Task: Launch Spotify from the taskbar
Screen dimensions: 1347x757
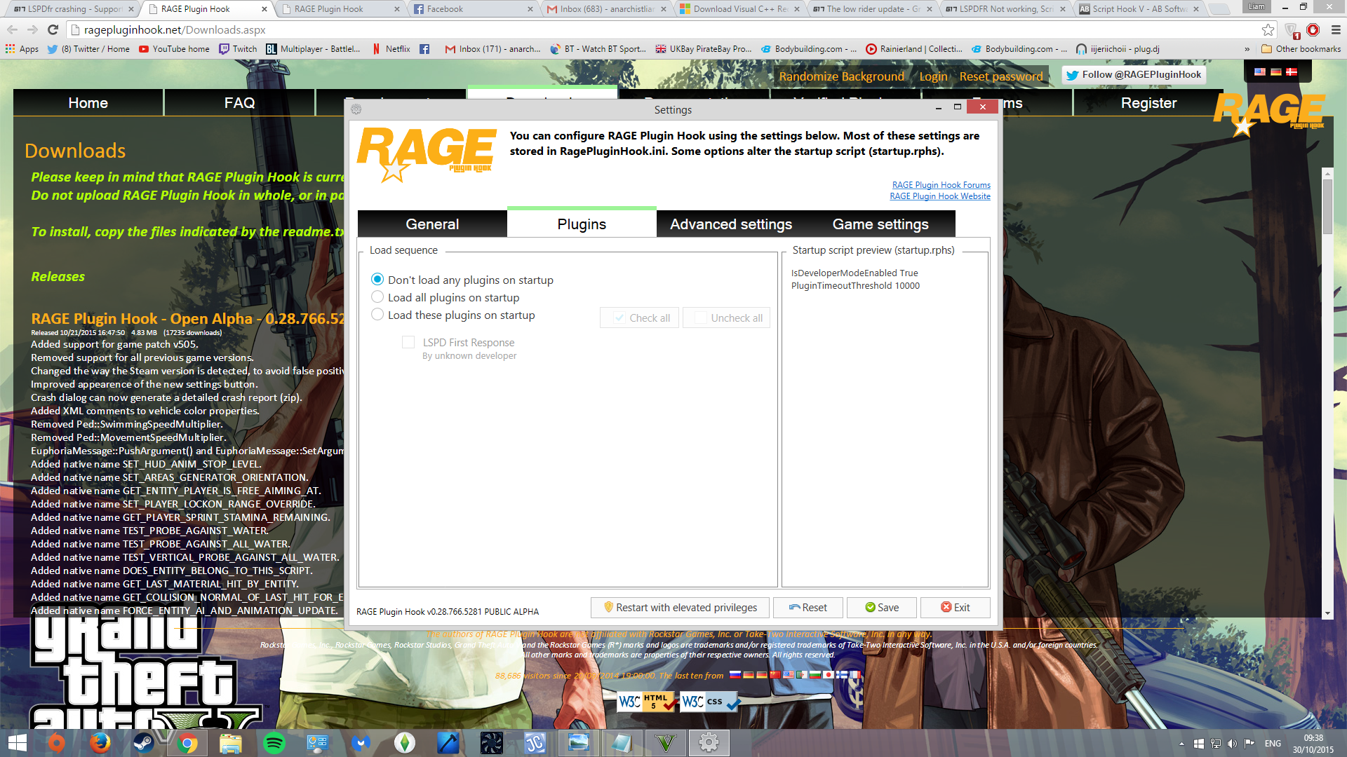Action: [x=274, y=743]
